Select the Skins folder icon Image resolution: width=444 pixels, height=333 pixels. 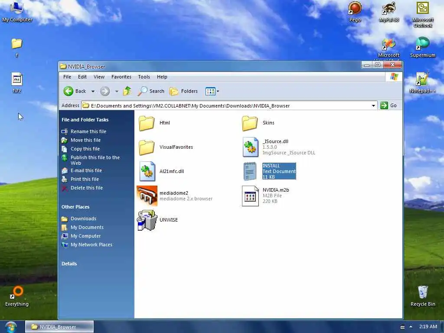(250, 123)
